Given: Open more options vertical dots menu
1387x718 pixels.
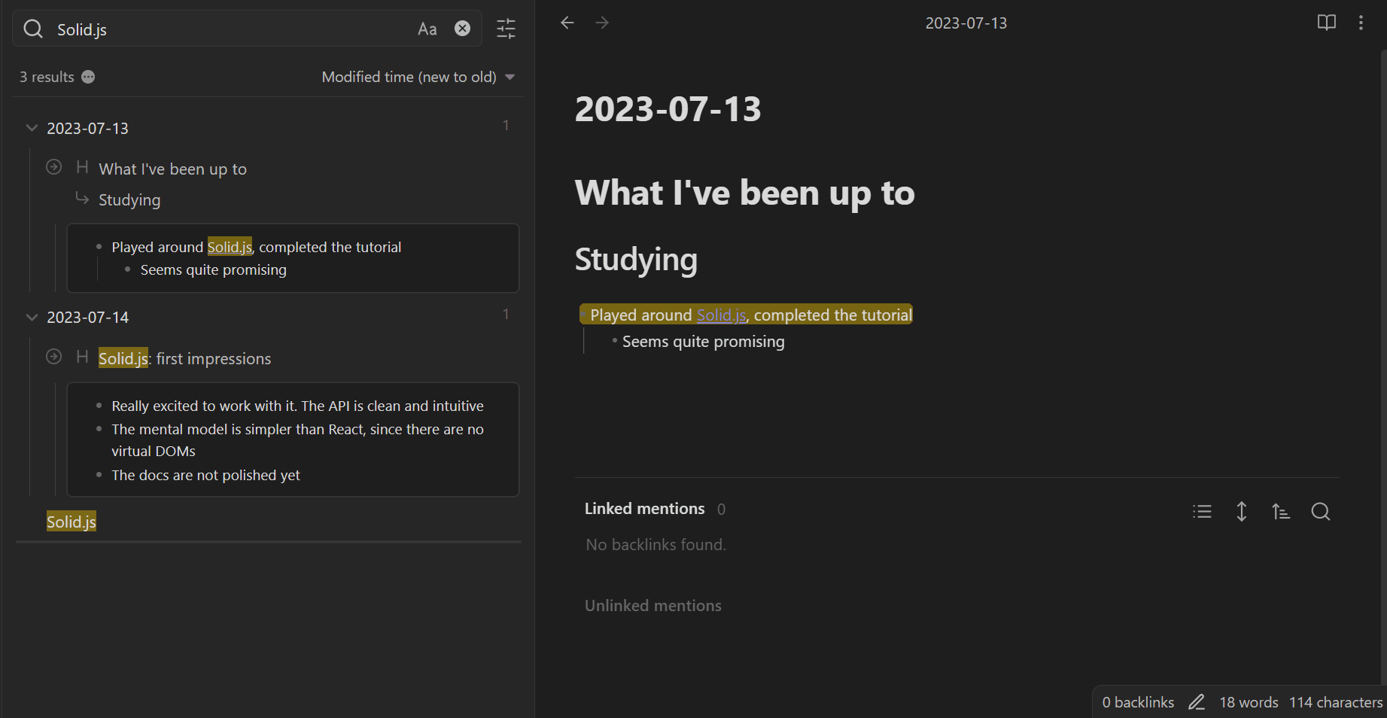Looking at the screenshot, I should point(1361,23).
